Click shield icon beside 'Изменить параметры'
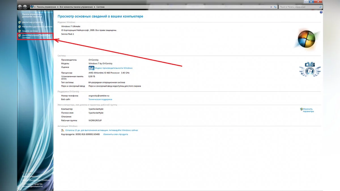Viewport: 340px width, 191px height. (x=301, y=109)
